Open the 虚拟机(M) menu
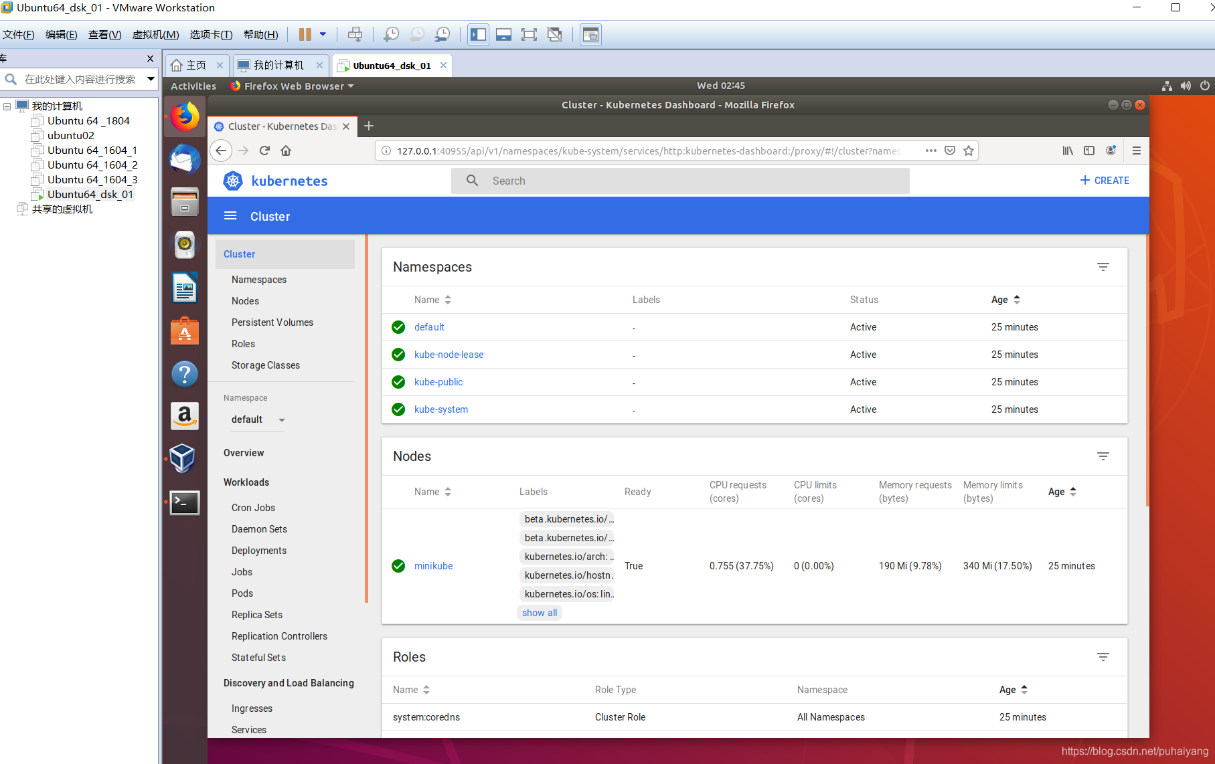The width and height of the screenshot is (1215, 764). tap(155, 34)
